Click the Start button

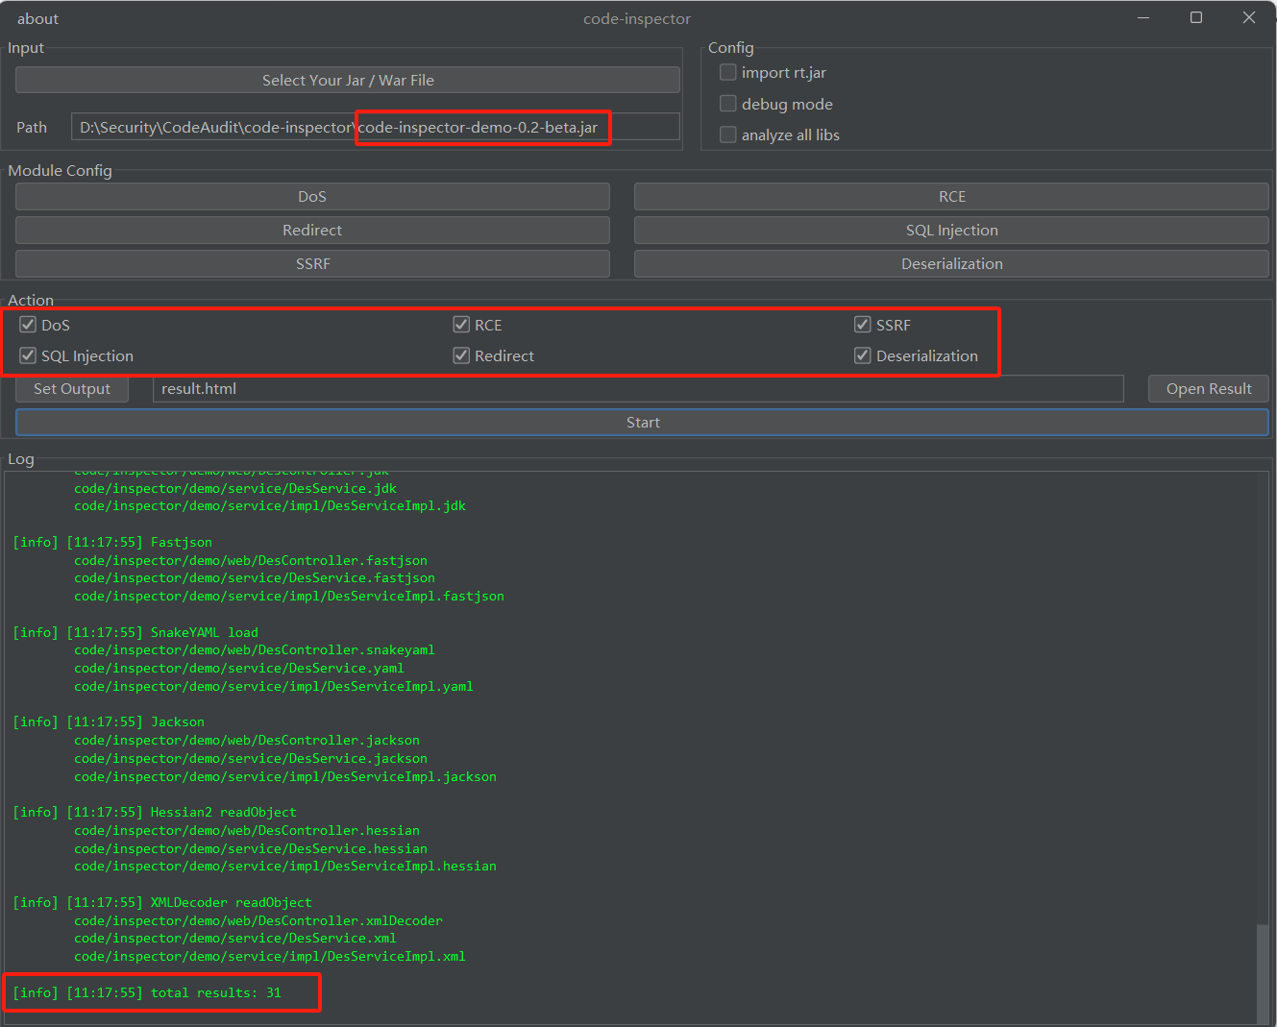pyautogui.click(x=642, y=423)
